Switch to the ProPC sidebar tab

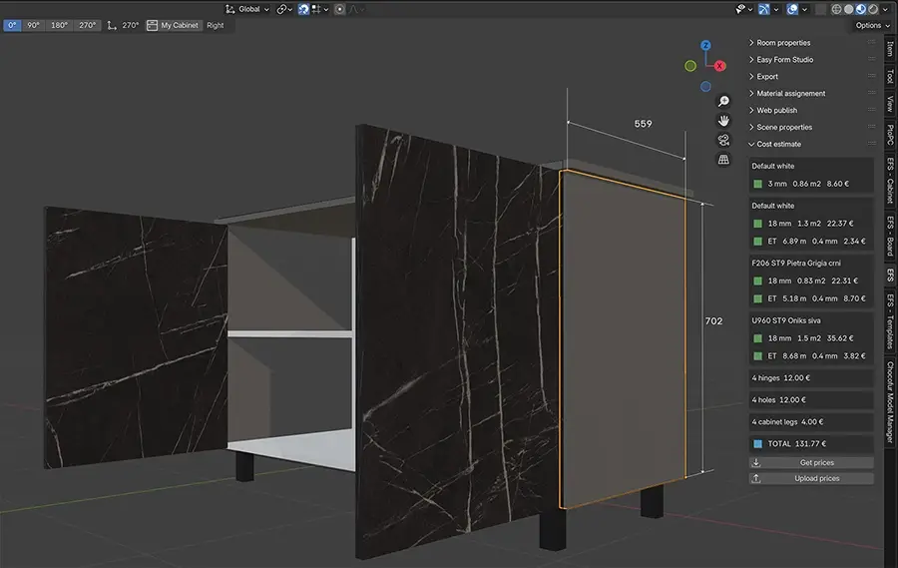point(890,135)
